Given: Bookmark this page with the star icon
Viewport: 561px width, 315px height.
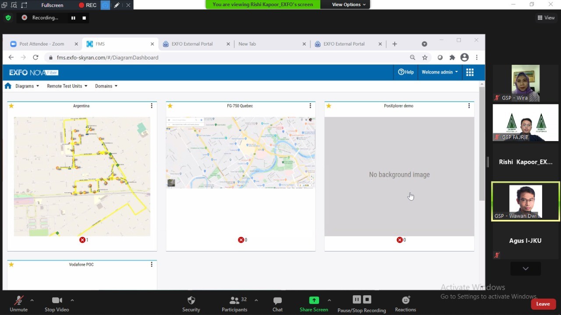Looking at the screenshot, I should coord(425,57).
